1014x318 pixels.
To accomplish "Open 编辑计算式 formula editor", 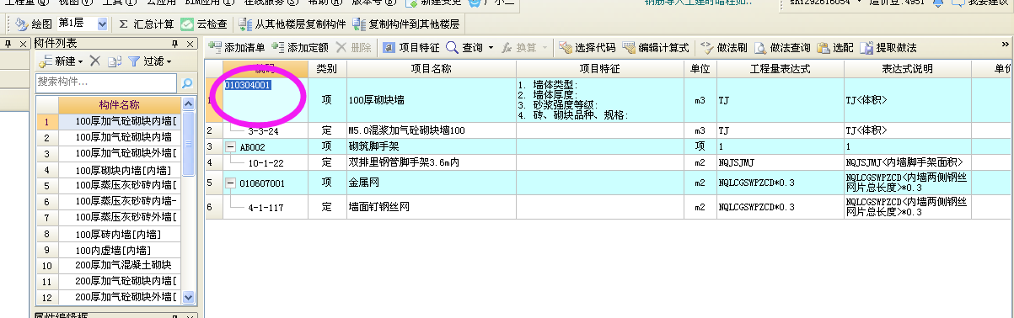I will tap(657, 48).
